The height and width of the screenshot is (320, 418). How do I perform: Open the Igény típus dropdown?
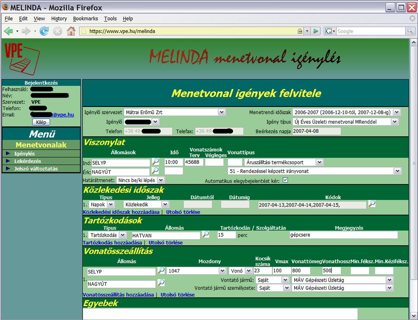(395, 122)
